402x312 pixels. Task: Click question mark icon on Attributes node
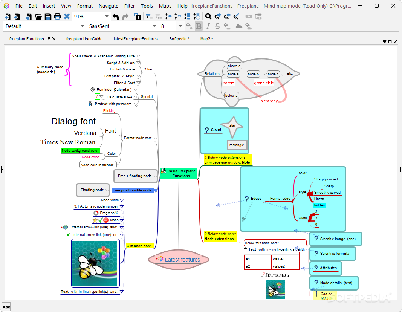(x=316, y=268)
